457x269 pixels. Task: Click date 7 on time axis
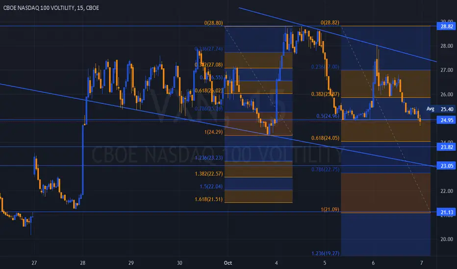[421, 263]
